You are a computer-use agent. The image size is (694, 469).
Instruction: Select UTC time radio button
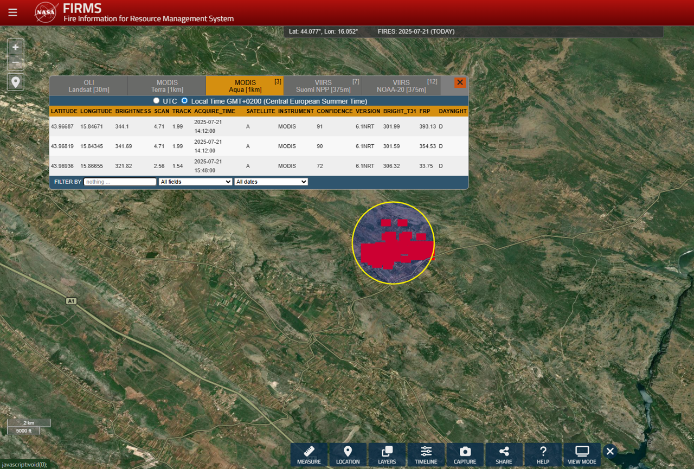[x=157, y=101]
